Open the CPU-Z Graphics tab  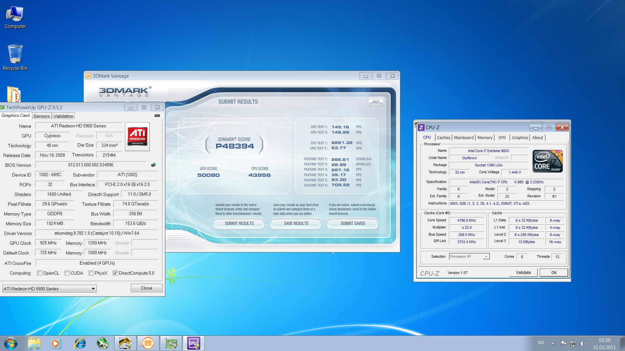coord(520,137)
